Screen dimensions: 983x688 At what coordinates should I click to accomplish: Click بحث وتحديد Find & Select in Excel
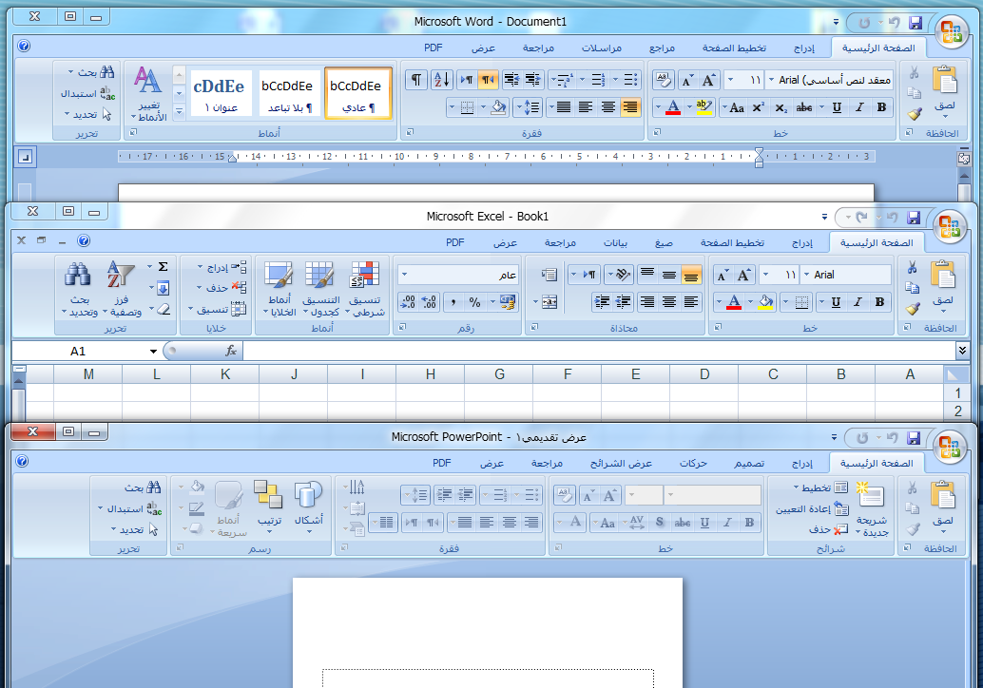[79, 289]
